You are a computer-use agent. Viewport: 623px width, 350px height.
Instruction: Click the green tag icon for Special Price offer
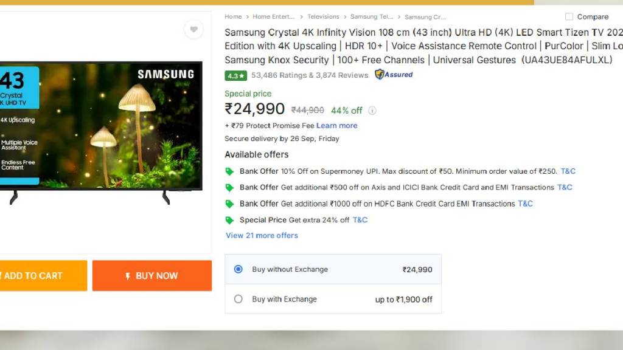coord(229,220)
